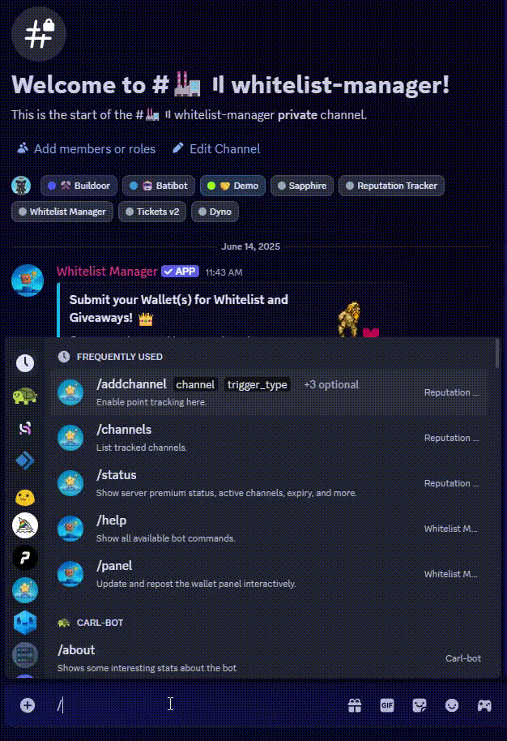The height and width of the screenshot is (741, 507).
Task: Choose the /panel command
Action: coord(268,574)
